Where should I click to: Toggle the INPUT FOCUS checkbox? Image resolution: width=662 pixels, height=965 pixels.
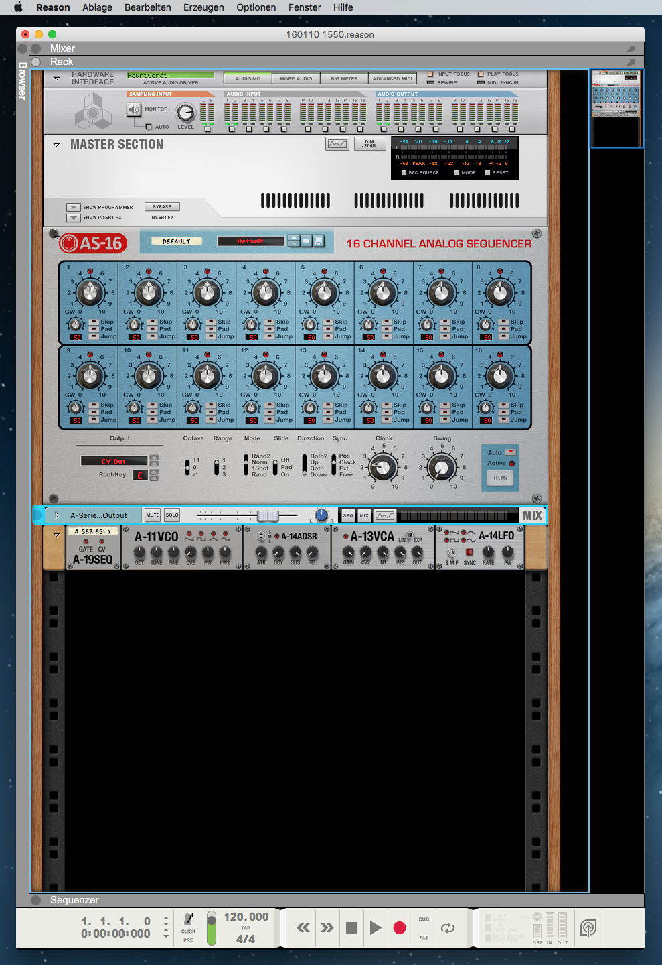(430, 74)
